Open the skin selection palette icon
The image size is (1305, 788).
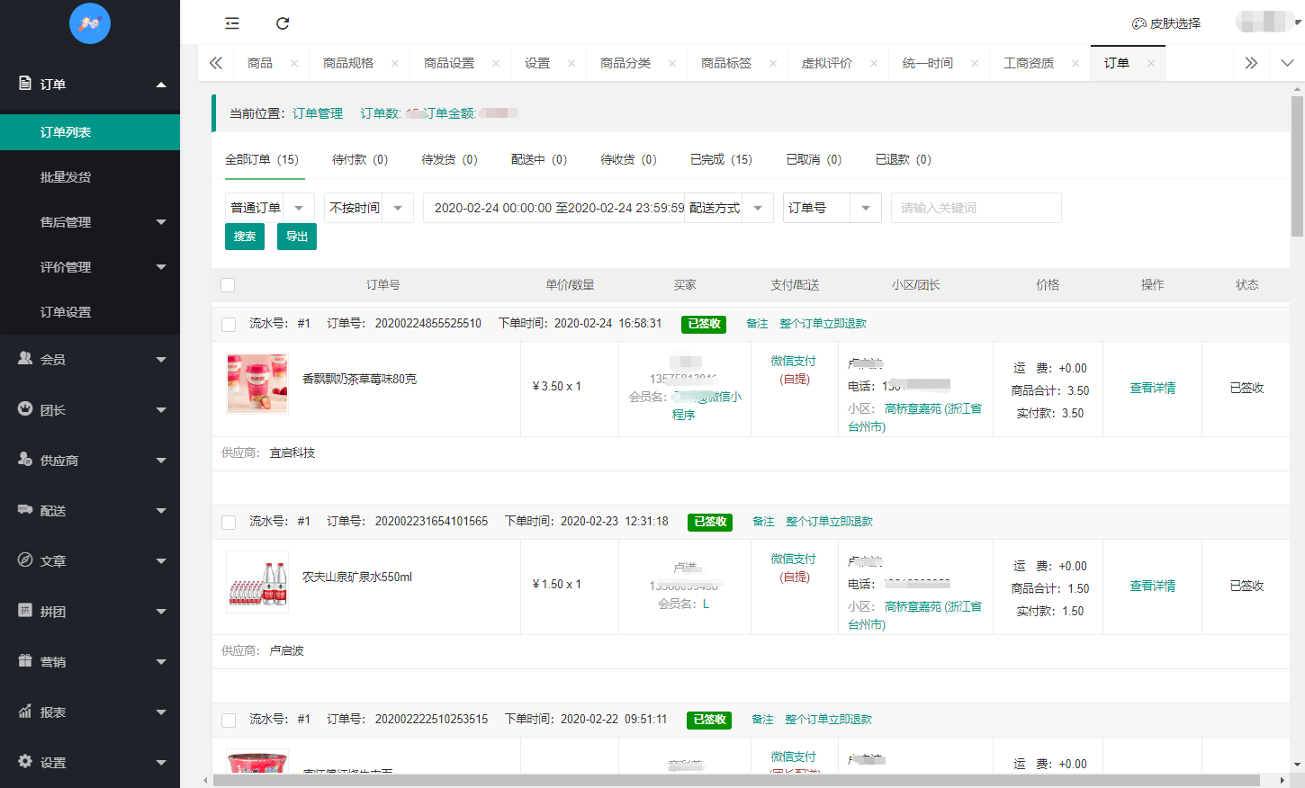1138,23
